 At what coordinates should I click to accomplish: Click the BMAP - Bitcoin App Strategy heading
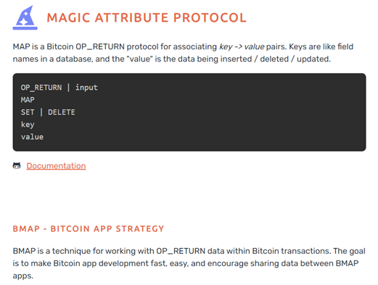(x=89, y=228)
